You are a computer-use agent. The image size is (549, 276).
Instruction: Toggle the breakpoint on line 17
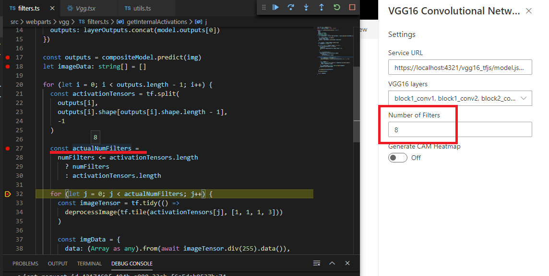8,57
